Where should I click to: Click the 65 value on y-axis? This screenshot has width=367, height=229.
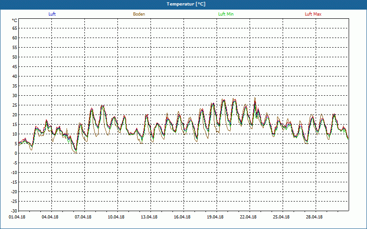[x=15, y=28]
